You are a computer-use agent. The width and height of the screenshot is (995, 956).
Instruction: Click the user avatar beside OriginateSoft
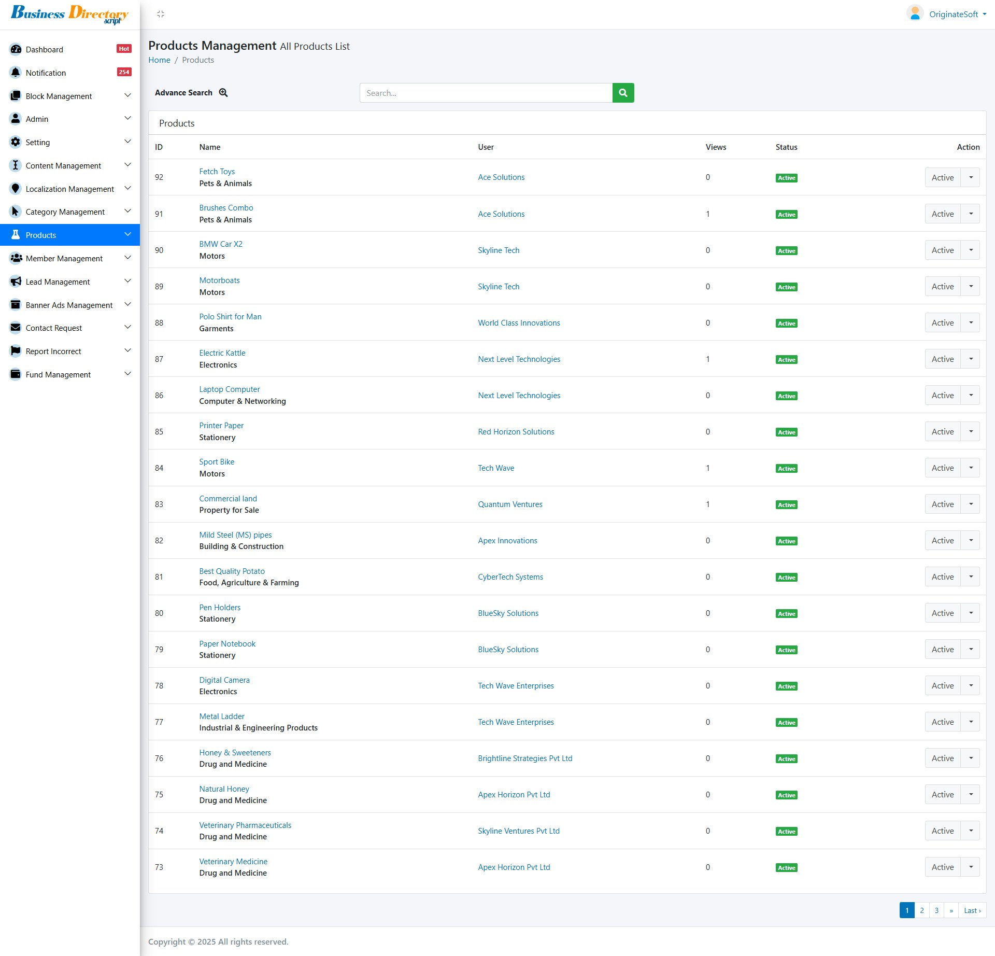coord(915,13)
